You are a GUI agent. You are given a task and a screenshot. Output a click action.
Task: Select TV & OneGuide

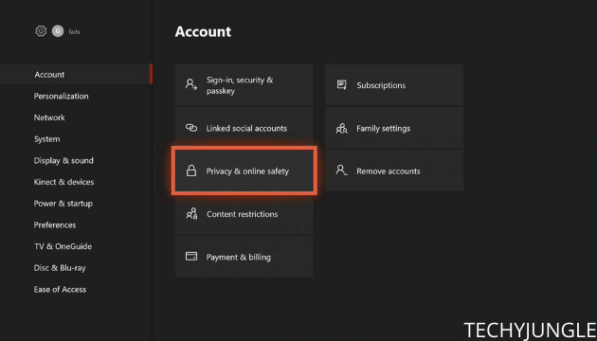pyautogui.click(x=63, y=246)
